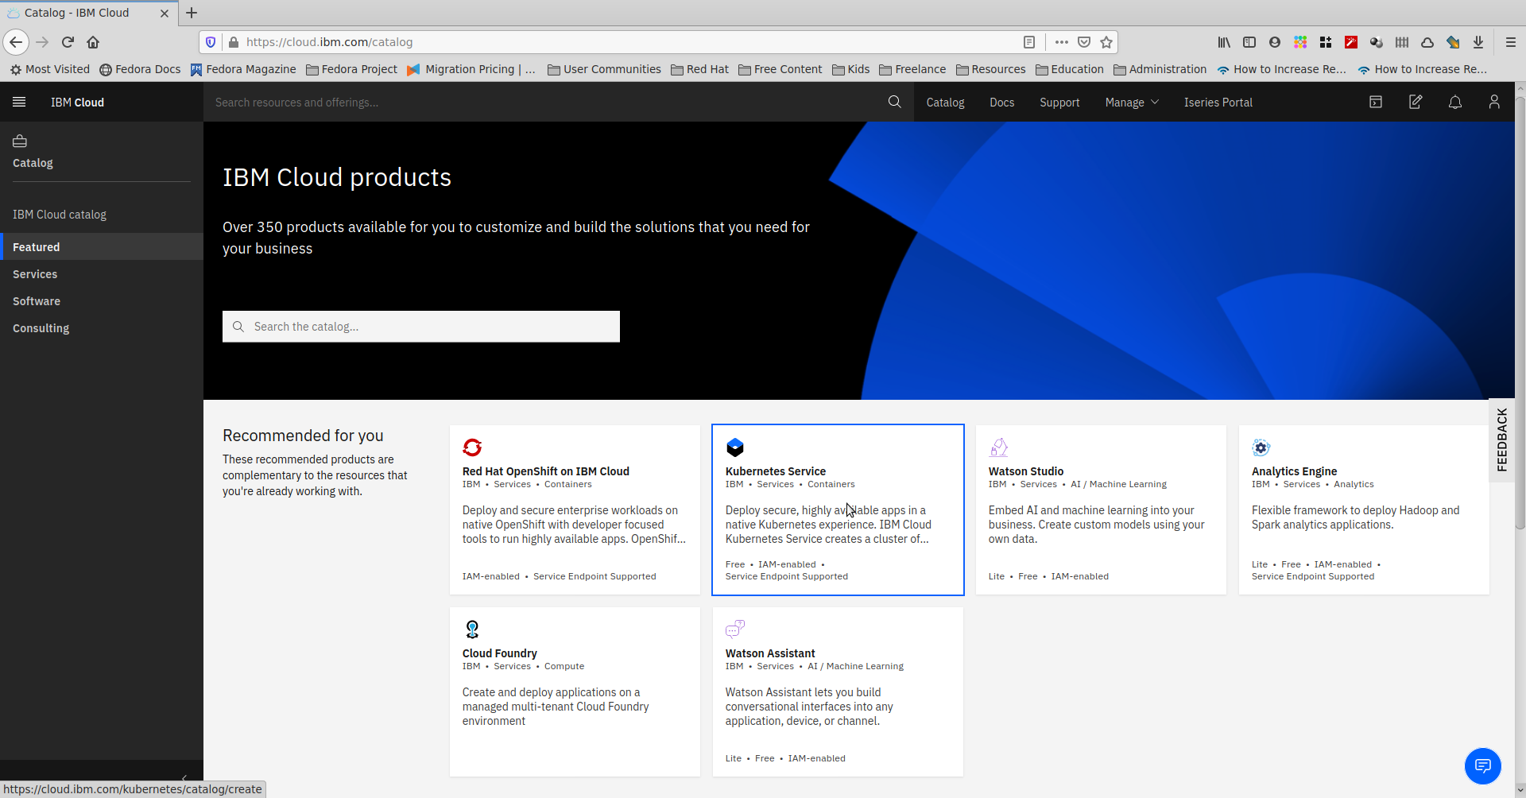Go to the browser home page icon
This screenshot has width=1526, height=798.
(x=93, y=42)
